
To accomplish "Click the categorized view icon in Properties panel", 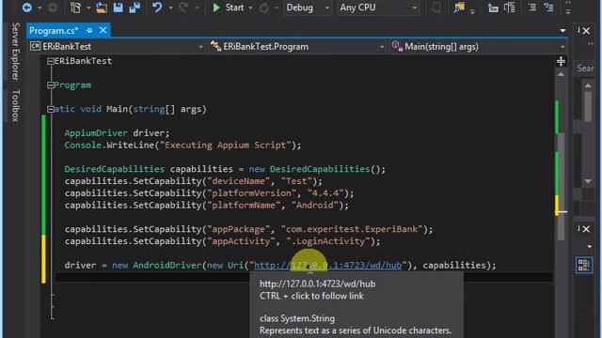I will pyautogui.click(x=584, y=265).
